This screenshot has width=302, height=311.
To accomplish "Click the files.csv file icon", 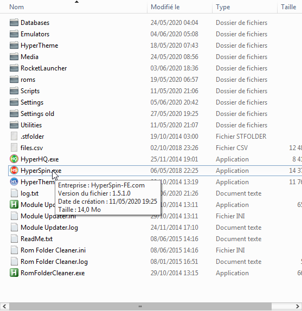I will pos(14,148).
